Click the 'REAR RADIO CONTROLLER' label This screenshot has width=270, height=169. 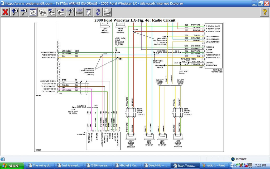(217, 71)
